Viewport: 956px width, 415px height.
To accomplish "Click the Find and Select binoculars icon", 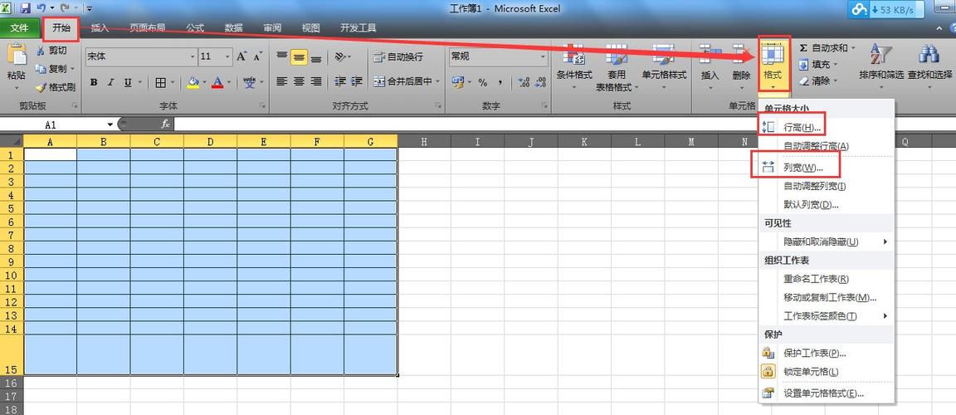I will pyautogui.click(x=928, y=55).
